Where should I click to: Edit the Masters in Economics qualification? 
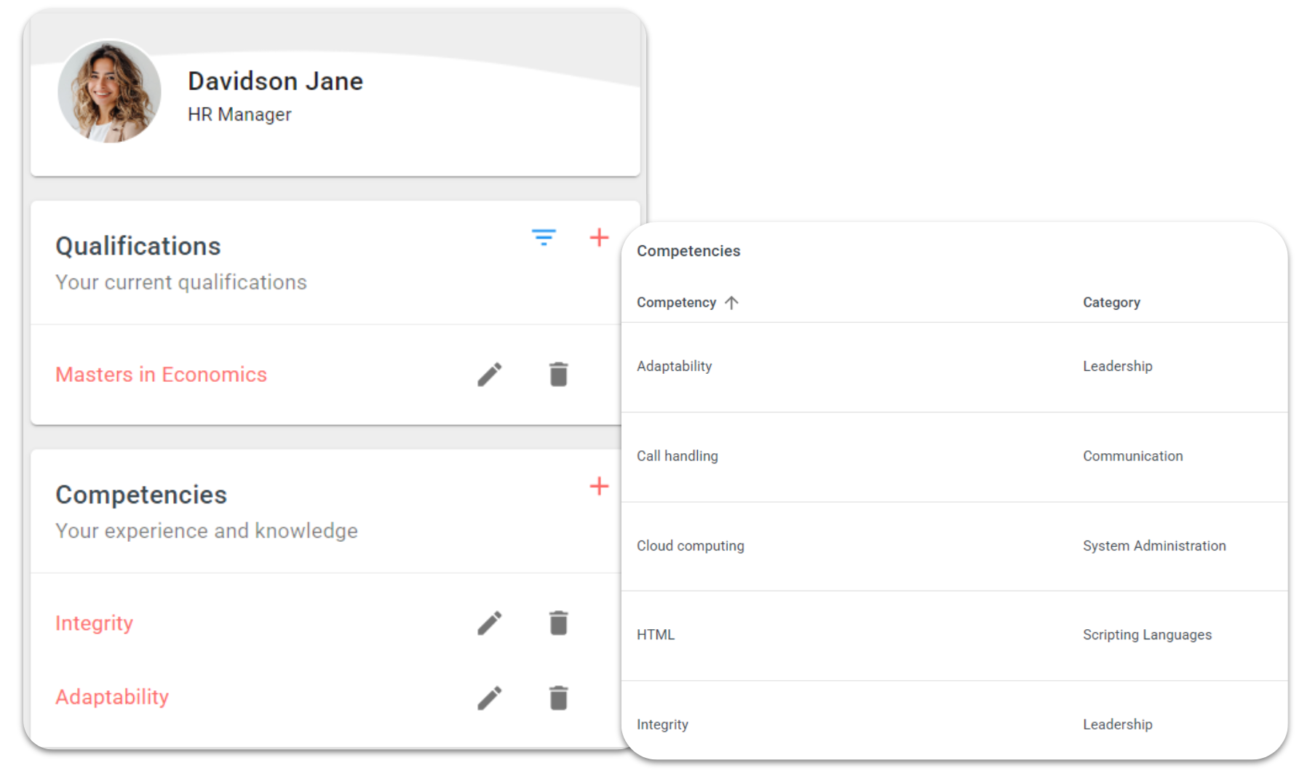[x=489, y=375]
